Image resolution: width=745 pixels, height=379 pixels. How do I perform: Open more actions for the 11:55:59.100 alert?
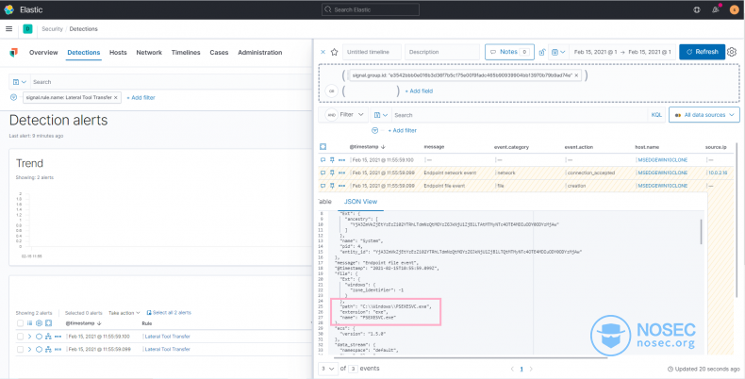point(58,337)
